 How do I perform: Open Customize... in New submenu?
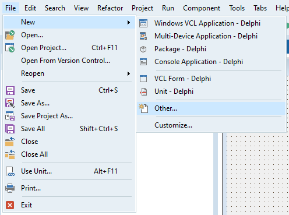pyautogui.click(x=212, y=125)
